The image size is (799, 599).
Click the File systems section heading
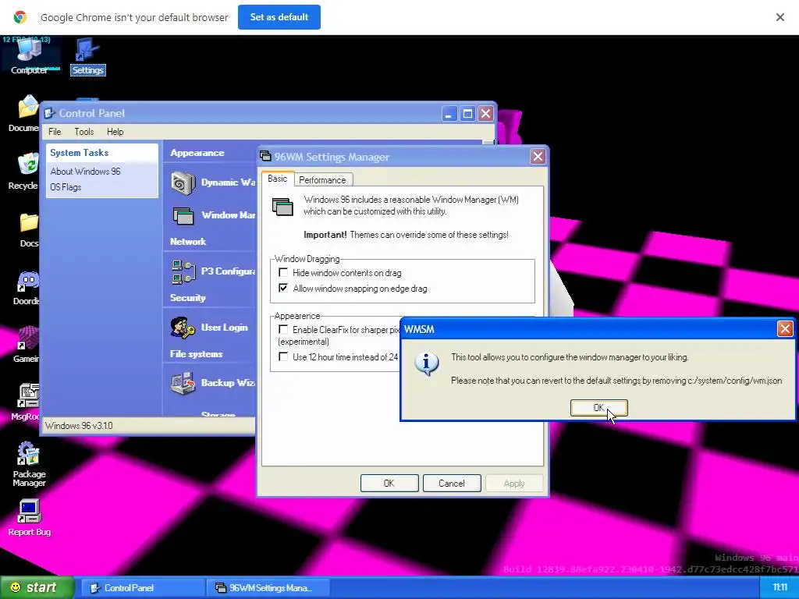point(196,354)
